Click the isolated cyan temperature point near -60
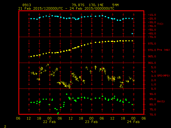Viewport: 171px width, 128px height. pos(132,34)
